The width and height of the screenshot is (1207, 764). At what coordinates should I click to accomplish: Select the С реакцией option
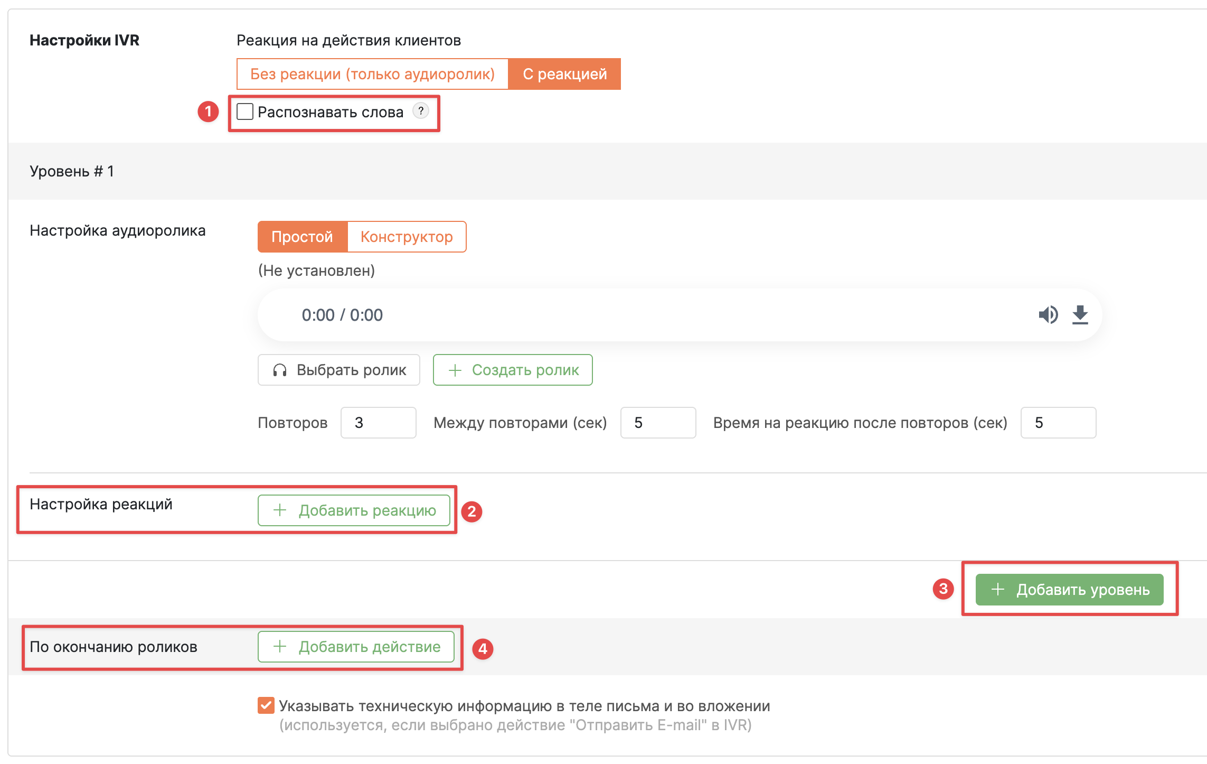click(564, 74)
